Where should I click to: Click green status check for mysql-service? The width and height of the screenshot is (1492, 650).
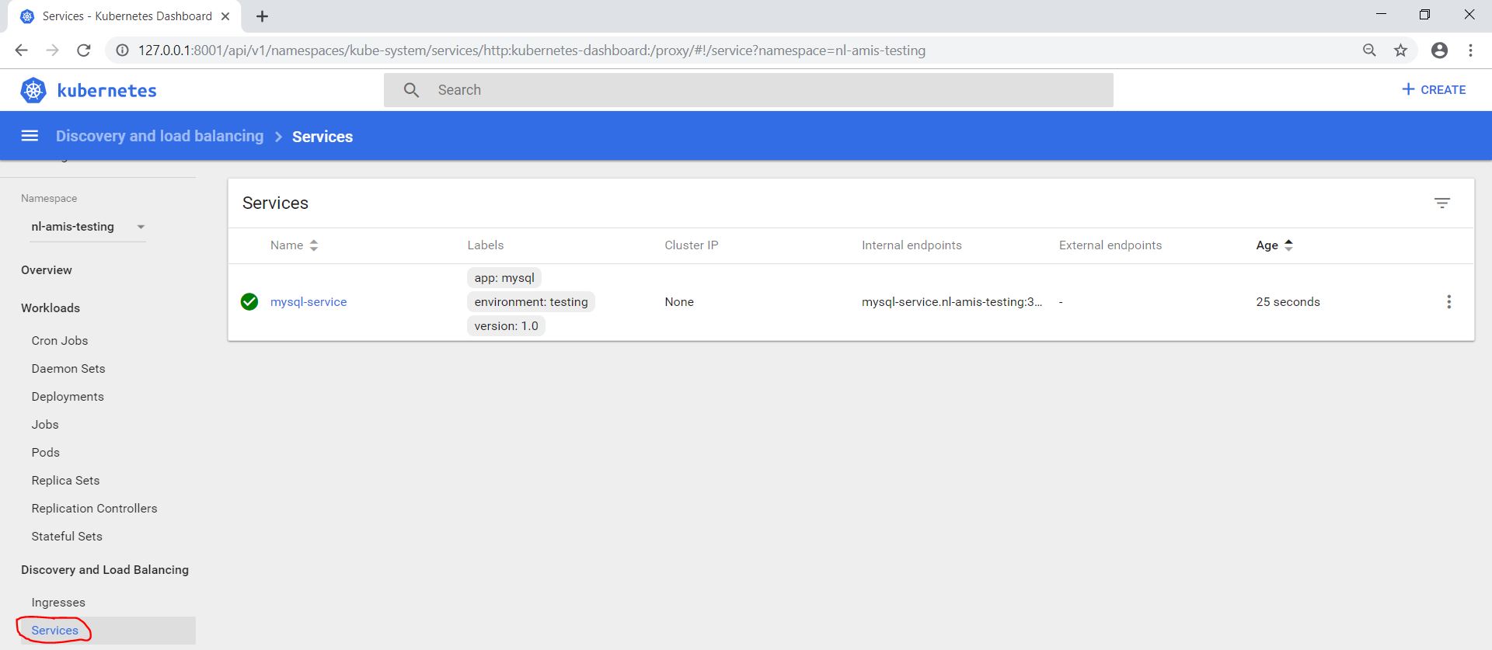pos(249,302)
